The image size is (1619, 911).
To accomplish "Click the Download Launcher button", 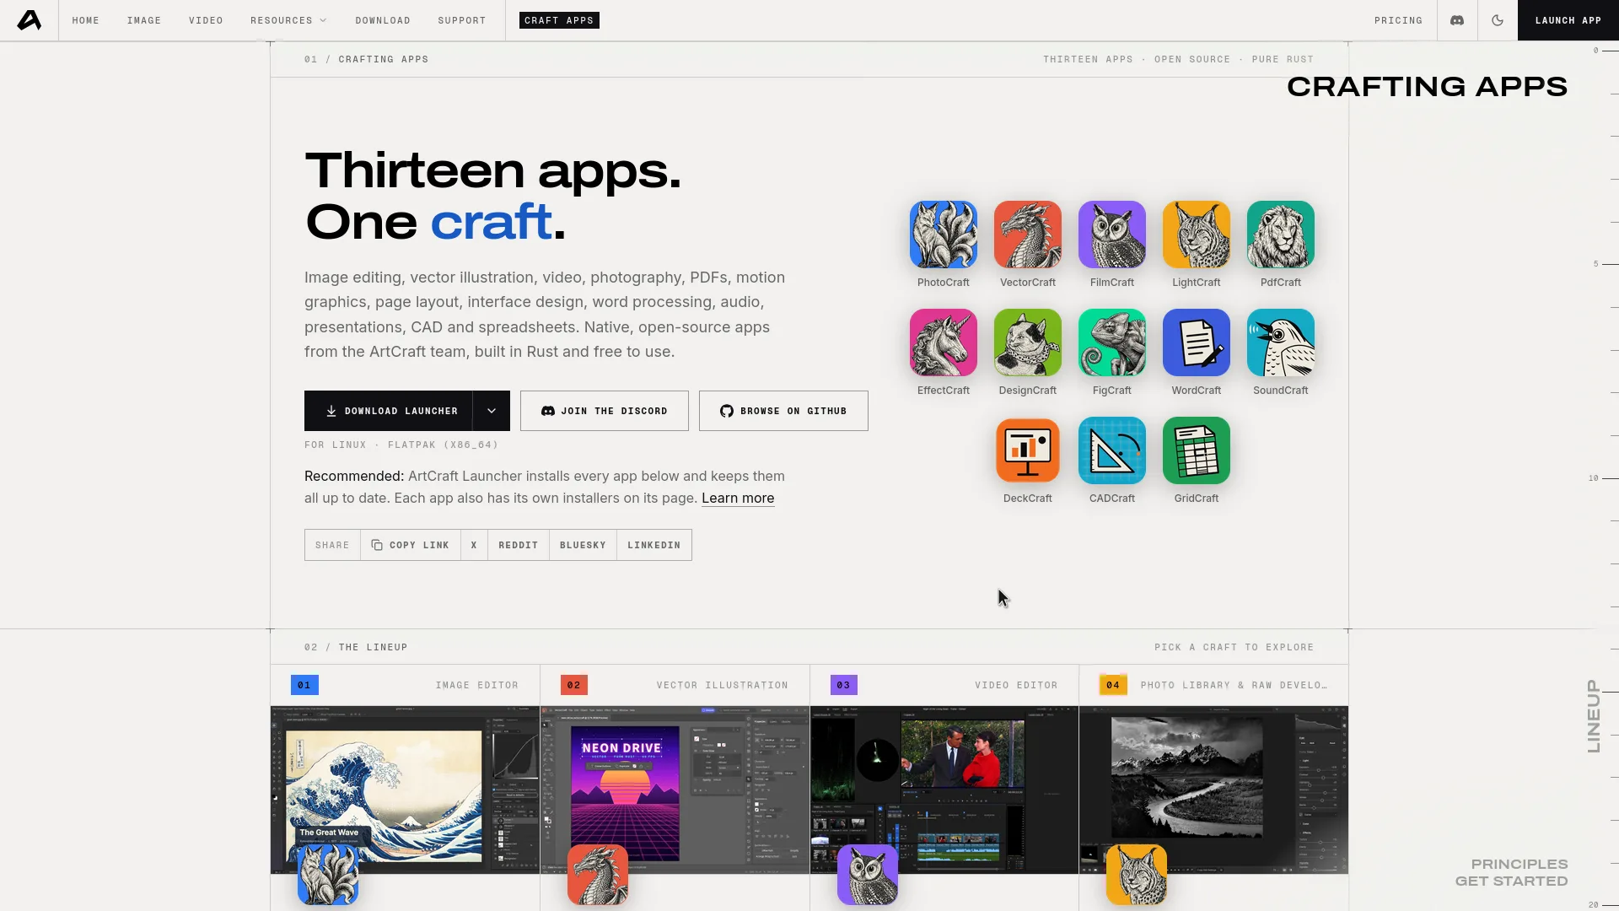I will tap(388, 411).
